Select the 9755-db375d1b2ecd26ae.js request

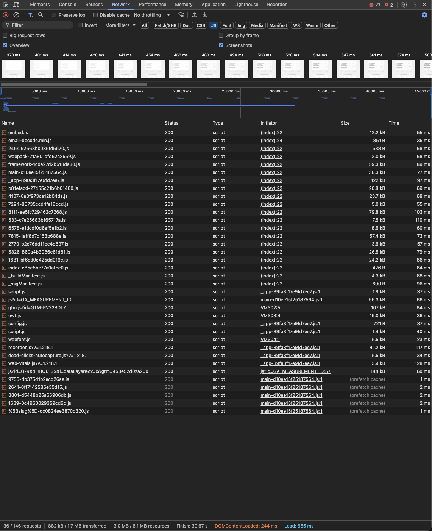tap(216, 379)
